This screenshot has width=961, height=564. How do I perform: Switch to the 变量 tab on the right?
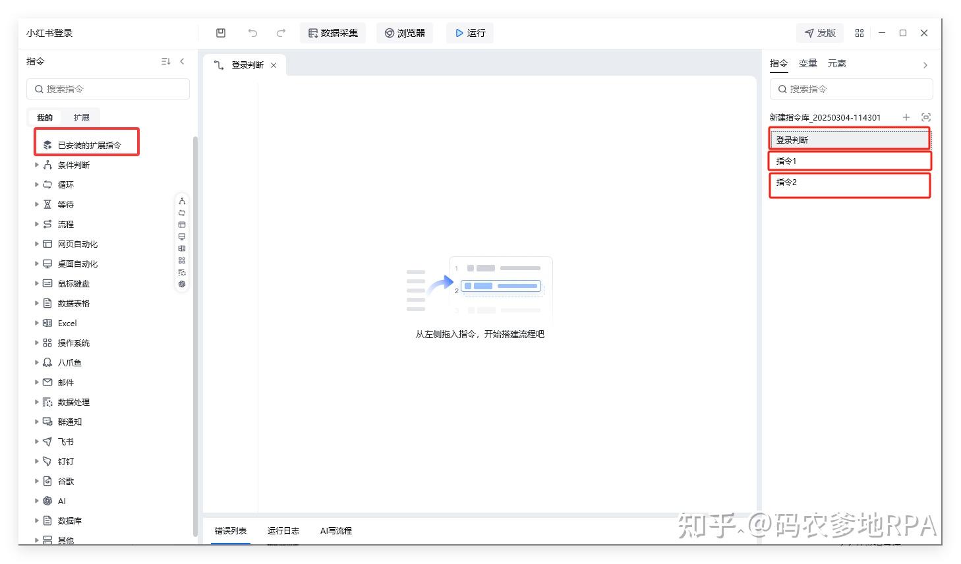(x=807, y=63)
